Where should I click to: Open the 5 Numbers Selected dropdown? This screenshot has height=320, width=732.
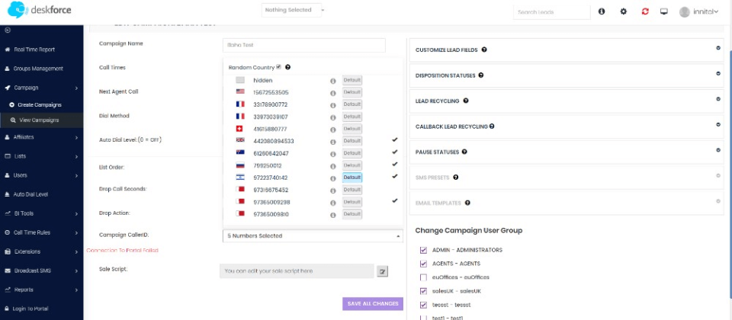click(313, 236)
